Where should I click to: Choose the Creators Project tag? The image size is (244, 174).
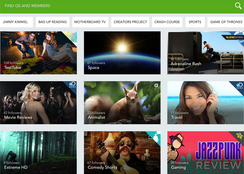pos(130,22)
